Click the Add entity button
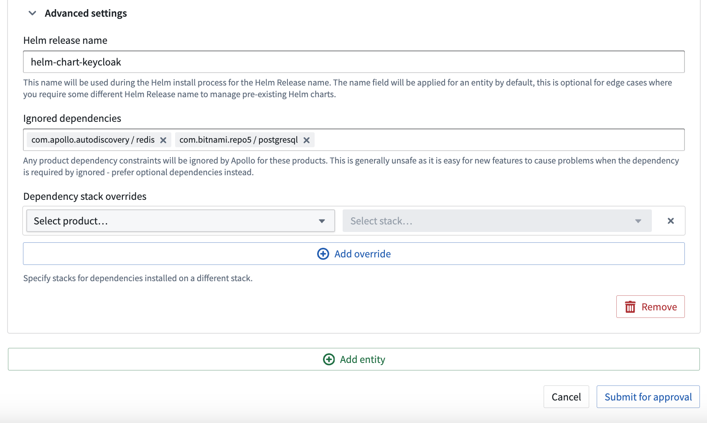This screenshot has height=423, width=707. pos(354,359)
